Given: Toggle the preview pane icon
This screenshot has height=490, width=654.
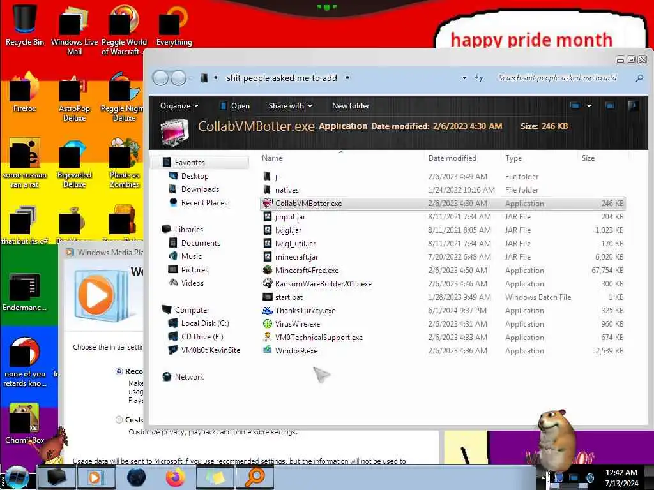Looking at the screenshot, I should pyautogui.click(x=610, y=106).
